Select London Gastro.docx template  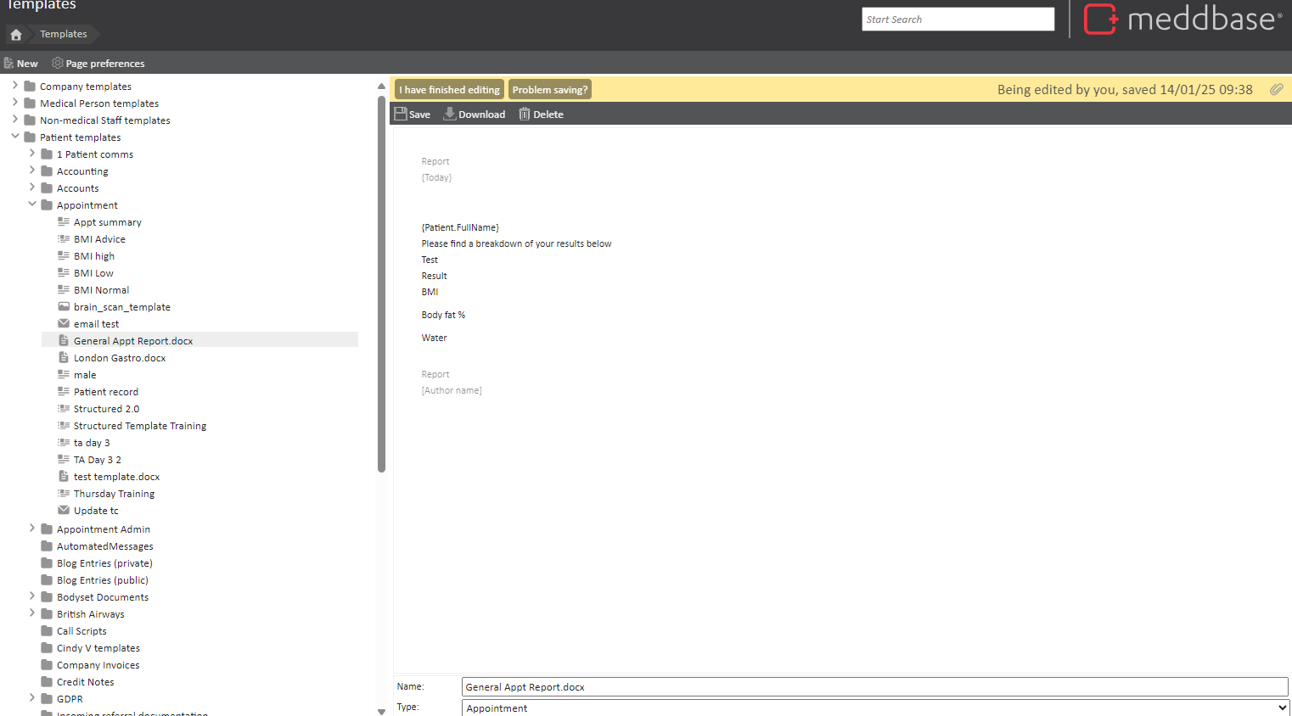click(x=119, y=358)
